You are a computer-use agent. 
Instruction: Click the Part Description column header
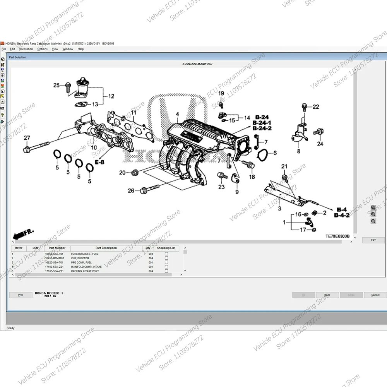106,248
